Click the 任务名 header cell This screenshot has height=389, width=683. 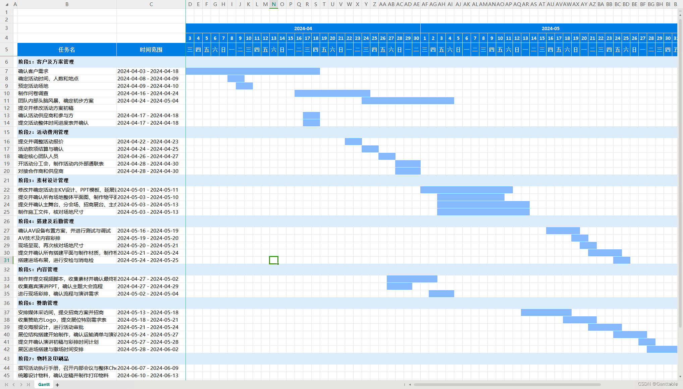pyautogui.click(x=67, y=50)
